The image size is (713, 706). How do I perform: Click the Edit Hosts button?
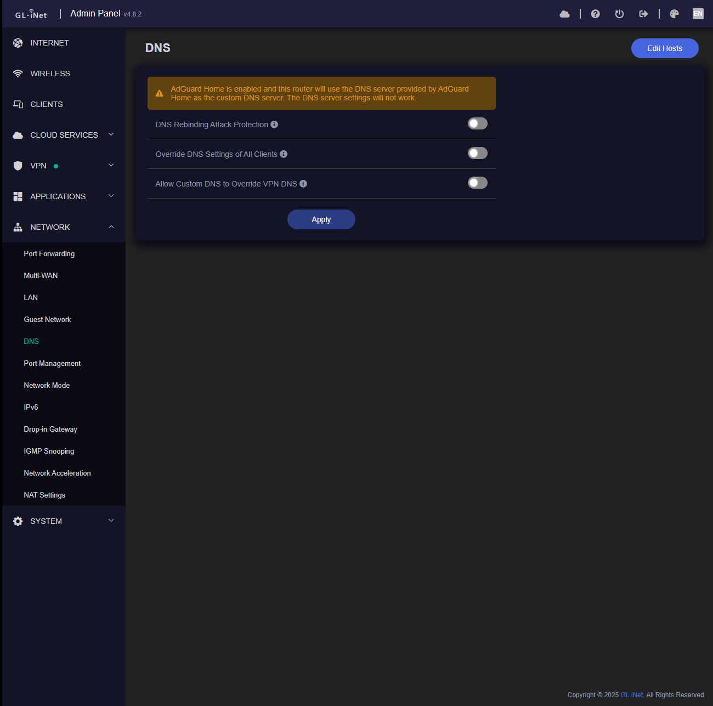[664, 48]
